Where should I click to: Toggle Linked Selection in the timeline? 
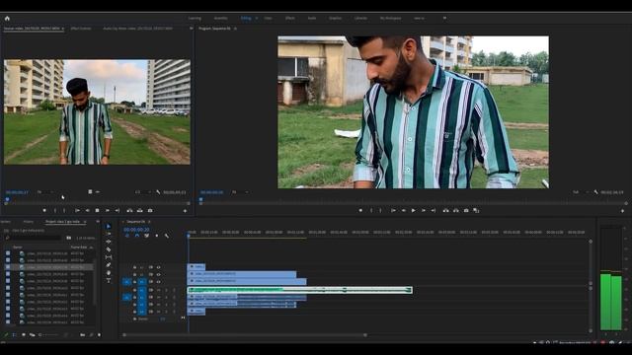[x=147, y=236]
